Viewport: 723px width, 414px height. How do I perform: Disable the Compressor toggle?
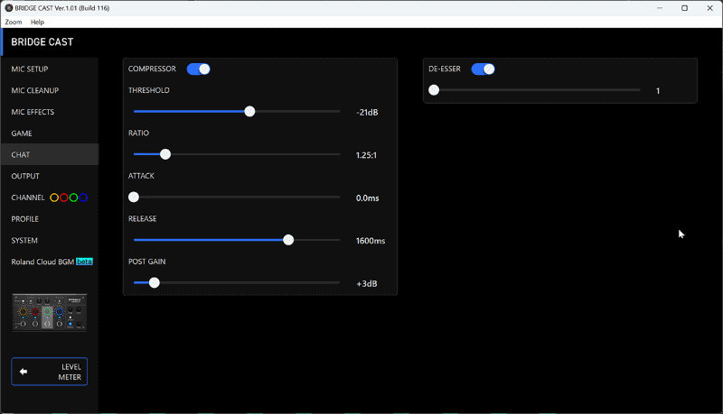click(x=199, y=69)
